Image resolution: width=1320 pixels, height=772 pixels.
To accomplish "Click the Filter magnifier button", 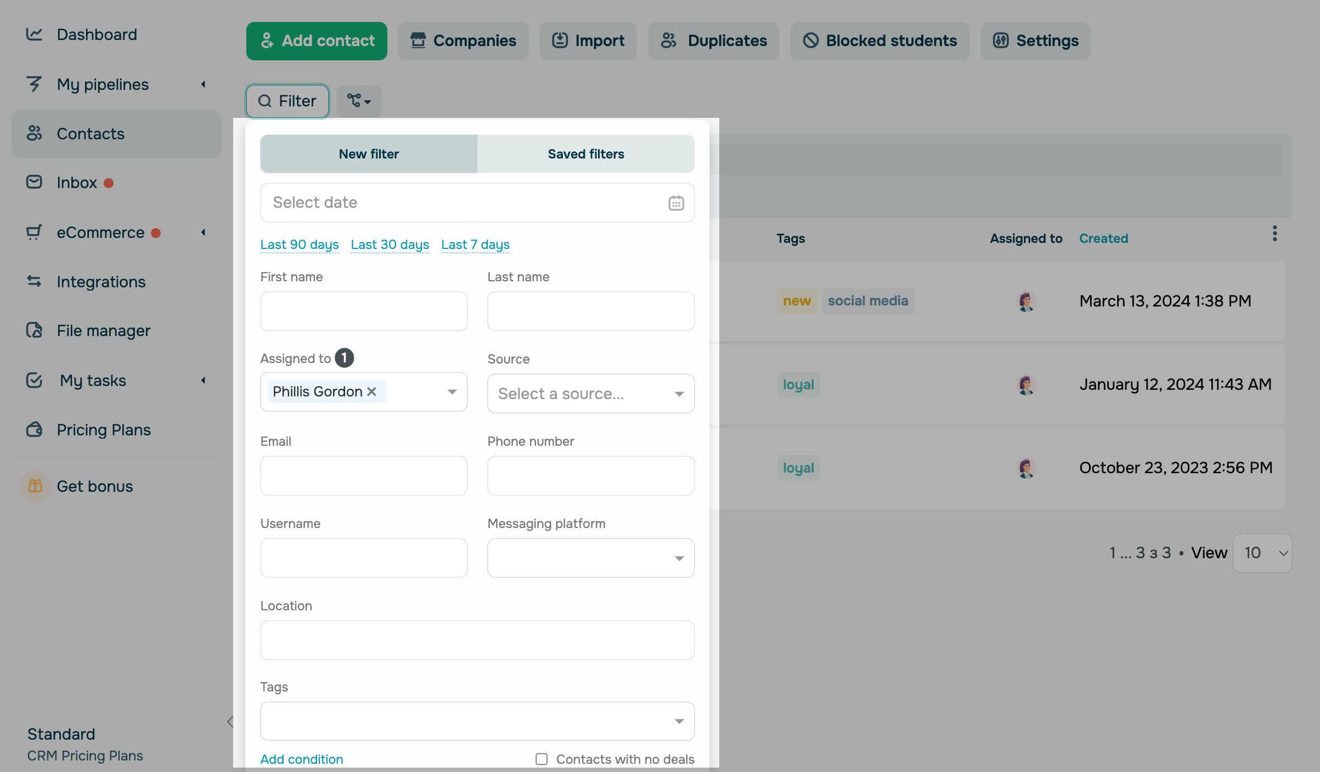I will (287, 101).
